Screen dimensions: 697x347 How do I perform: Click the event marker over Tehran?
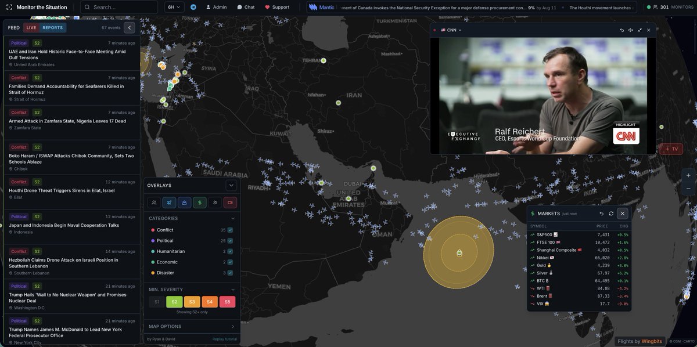(324, 60)
